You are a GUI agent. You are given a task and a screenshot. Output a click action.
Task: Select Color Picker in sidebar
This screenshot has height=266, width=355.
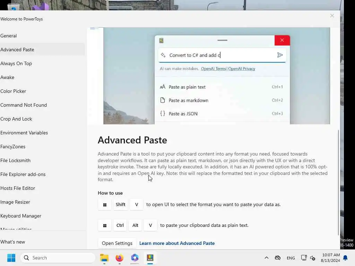[x=42, y=91]
